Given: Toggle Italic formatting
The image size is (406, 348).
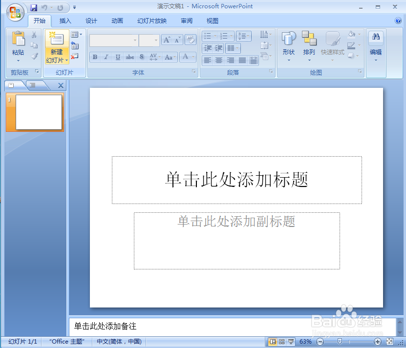Looking at the screenshot, I should coord(106,57).
